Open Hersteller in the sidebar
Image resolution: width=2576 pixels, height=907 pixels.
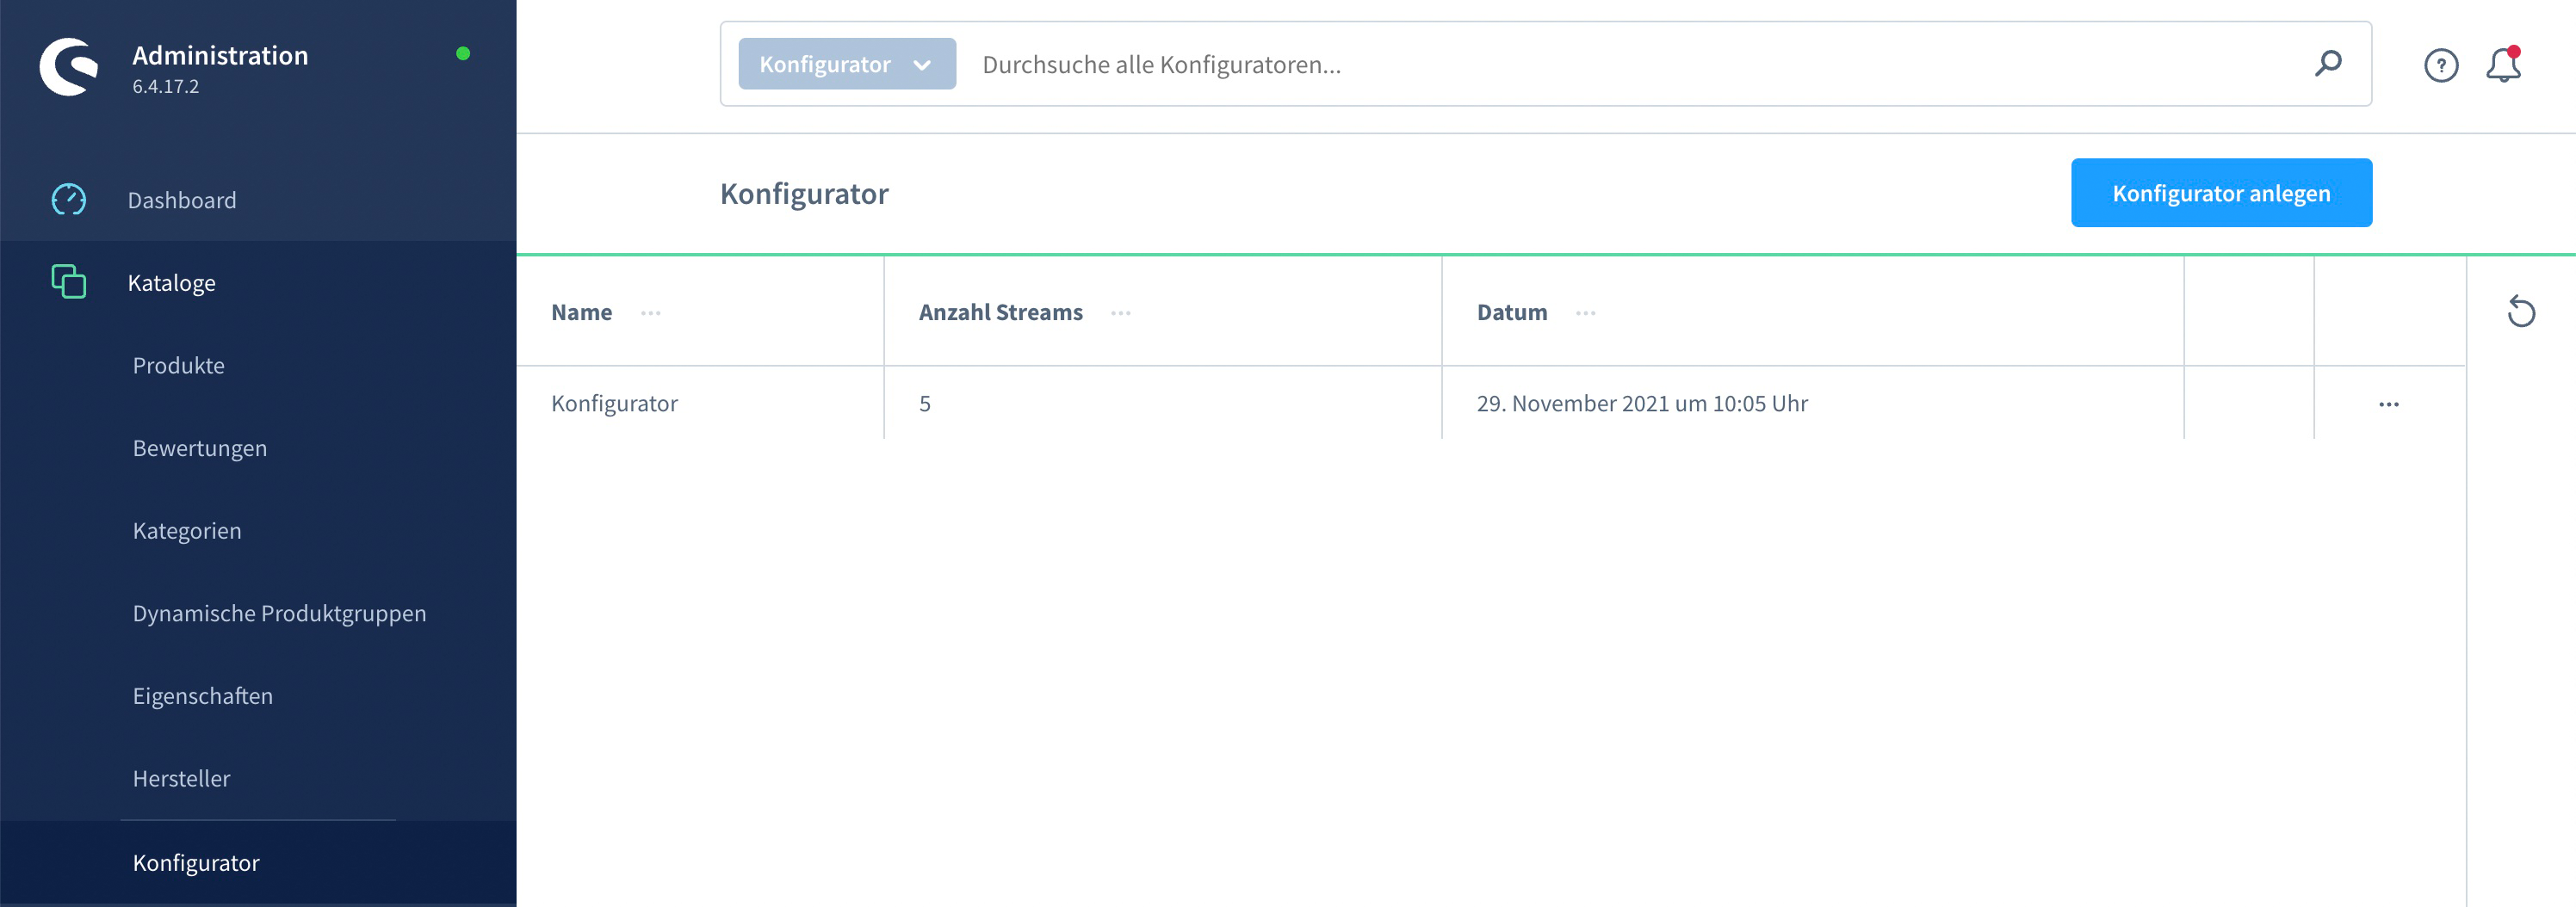[181, 778]
